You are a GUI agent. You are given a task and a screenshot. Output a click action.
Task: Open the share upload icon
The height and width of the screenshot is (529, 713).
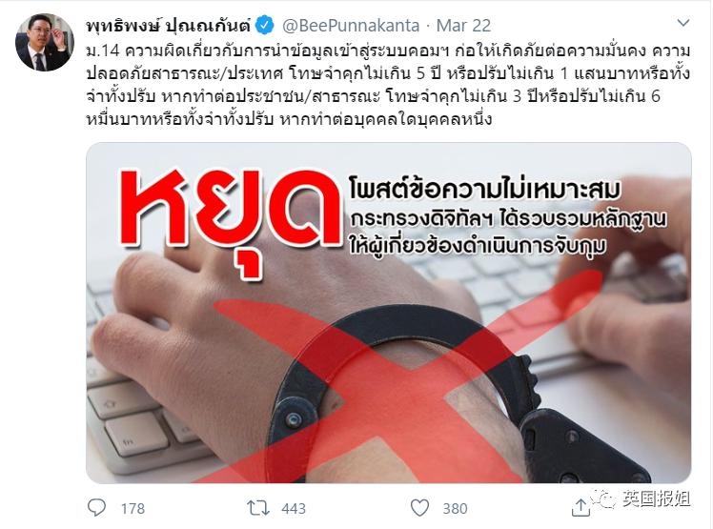581,508
